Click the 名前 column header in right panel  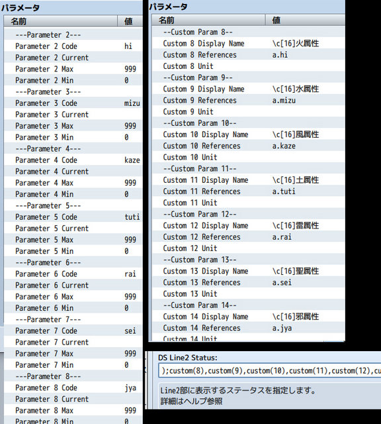pos(208,20)
